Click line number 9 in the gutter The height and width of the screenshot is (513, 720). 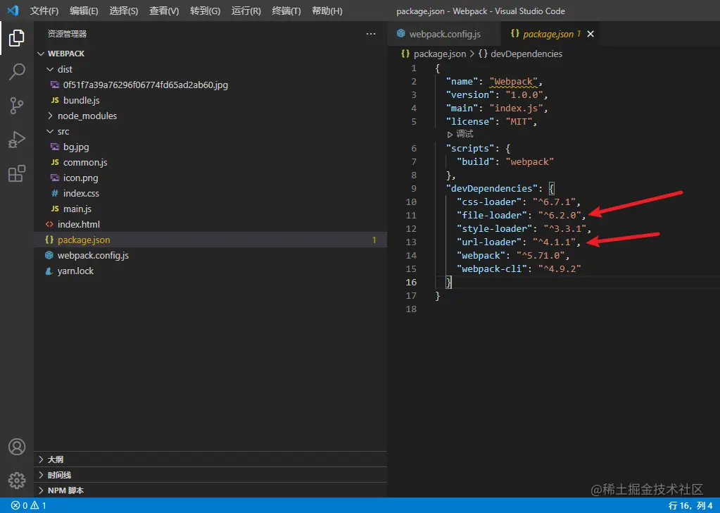414,188
